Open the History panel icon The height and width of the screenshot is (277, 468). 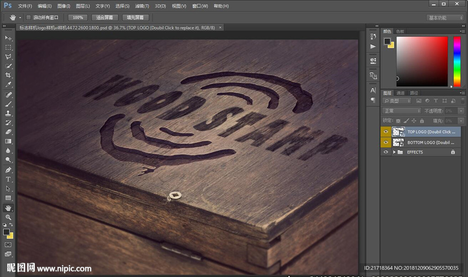373,36
